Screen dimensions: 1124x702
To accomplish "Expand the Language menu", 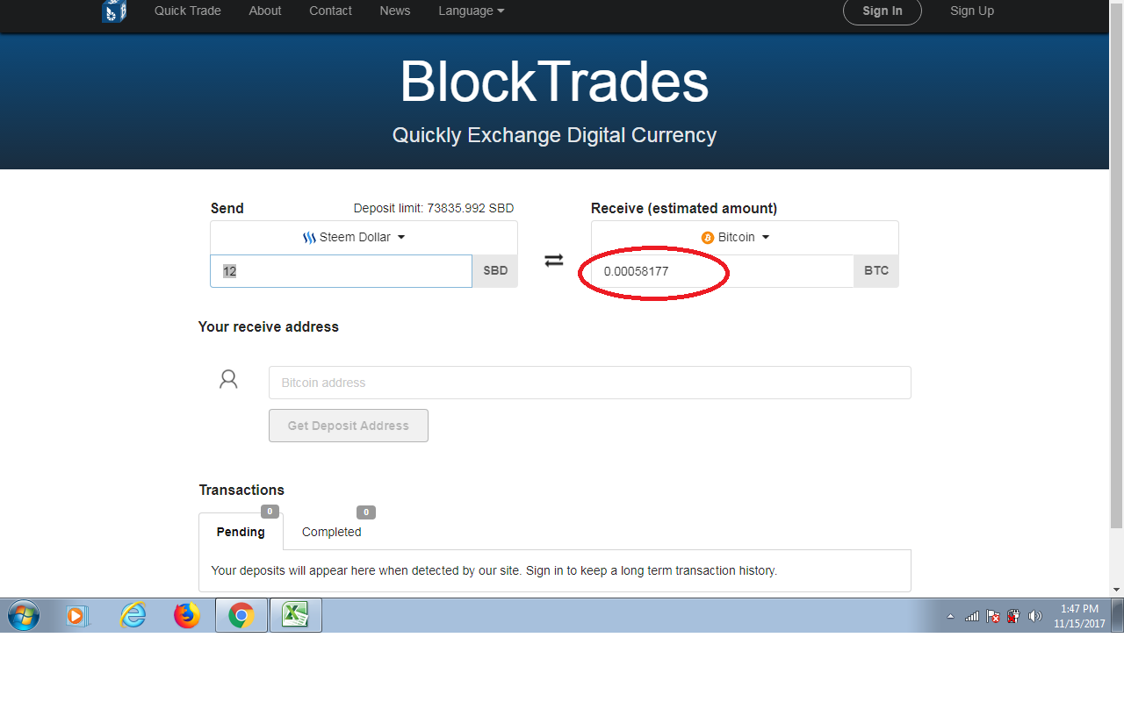I will tap(472, 11).
